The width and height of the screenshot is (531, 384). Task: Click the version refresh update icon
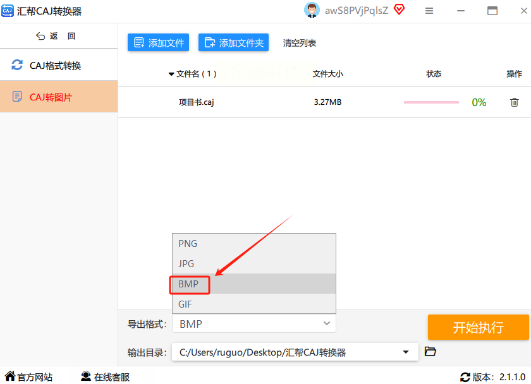465,377
